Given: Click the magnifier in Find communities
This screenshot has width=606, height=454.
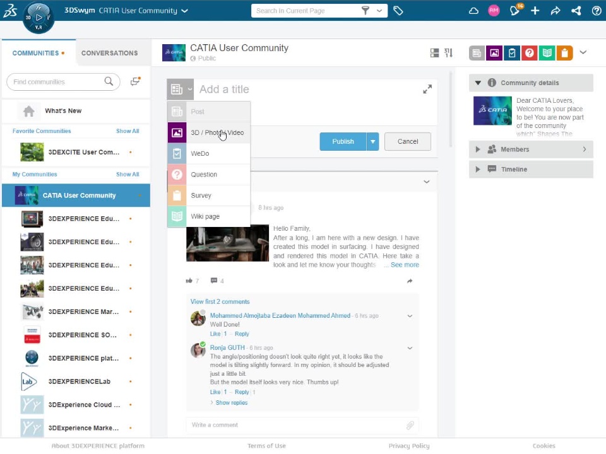Looking at the screenshot, I should coord(109,81).
